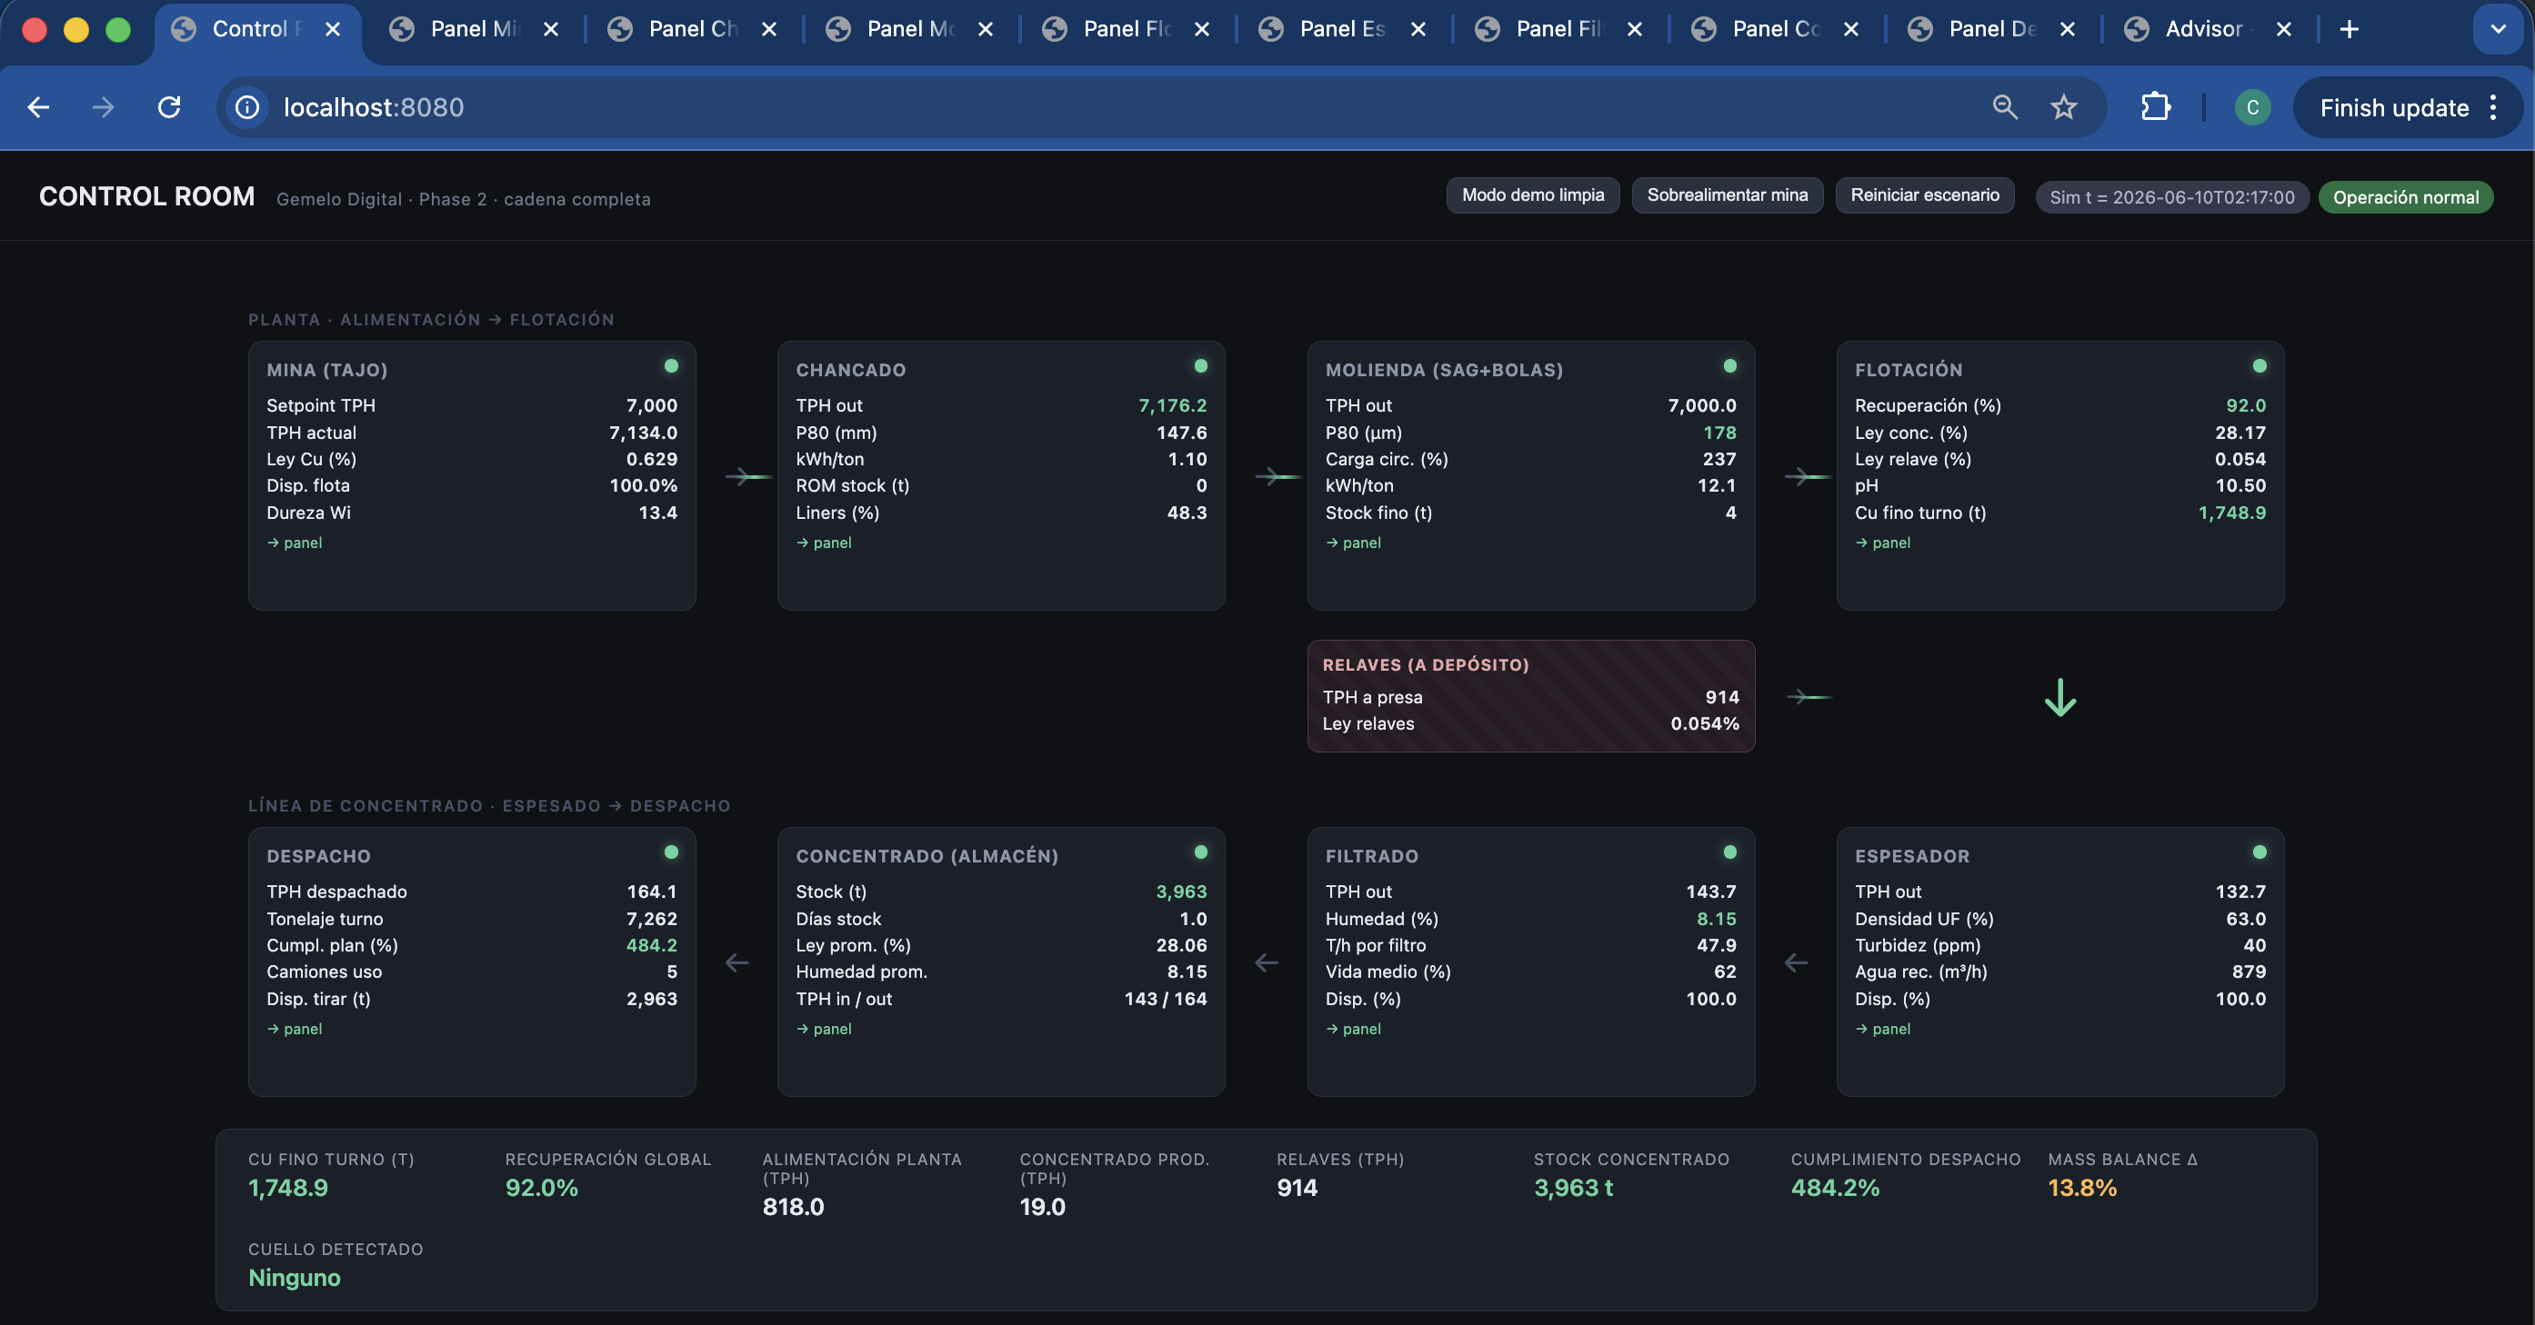
Task: Open the Filtrado panel link
Action: point(1353,1028)
